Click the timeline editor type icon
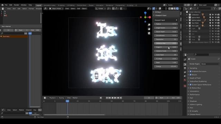 click(45, 98)
